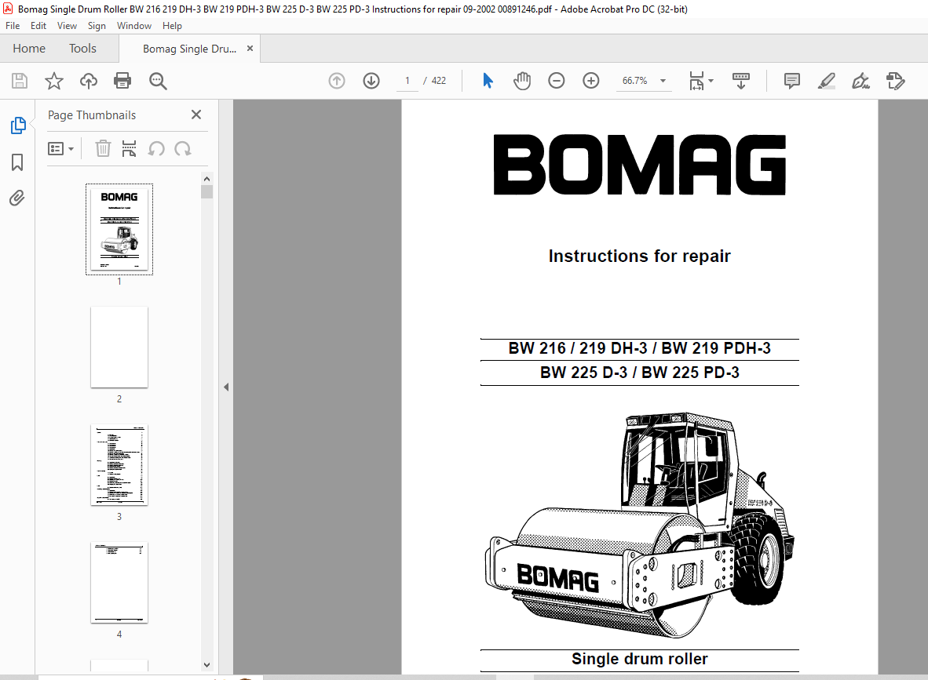Image resolution: width=928 pixels, height=680 pixels.
Task: Click the thumbnails scroll down arrow
Action: click(206, 664)
